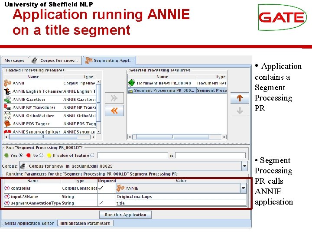This screenshot has height=234, width=312.
Task: Click the Segment Processing PR icon
Action: tap(130, 91)
